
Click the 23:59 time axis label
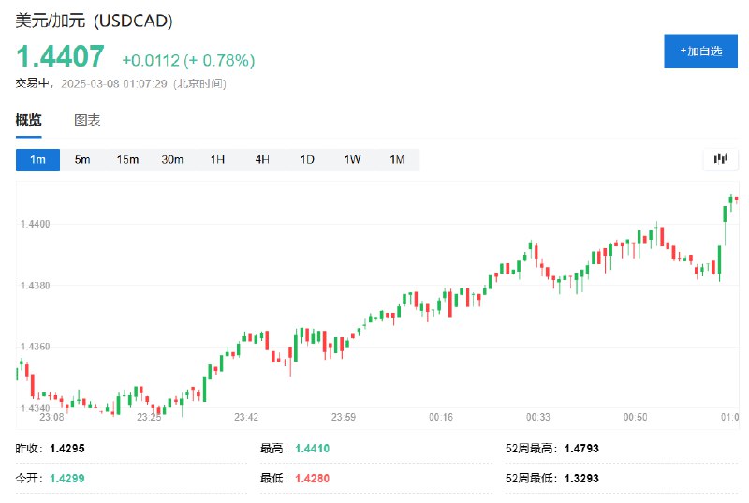click(344, 418)
